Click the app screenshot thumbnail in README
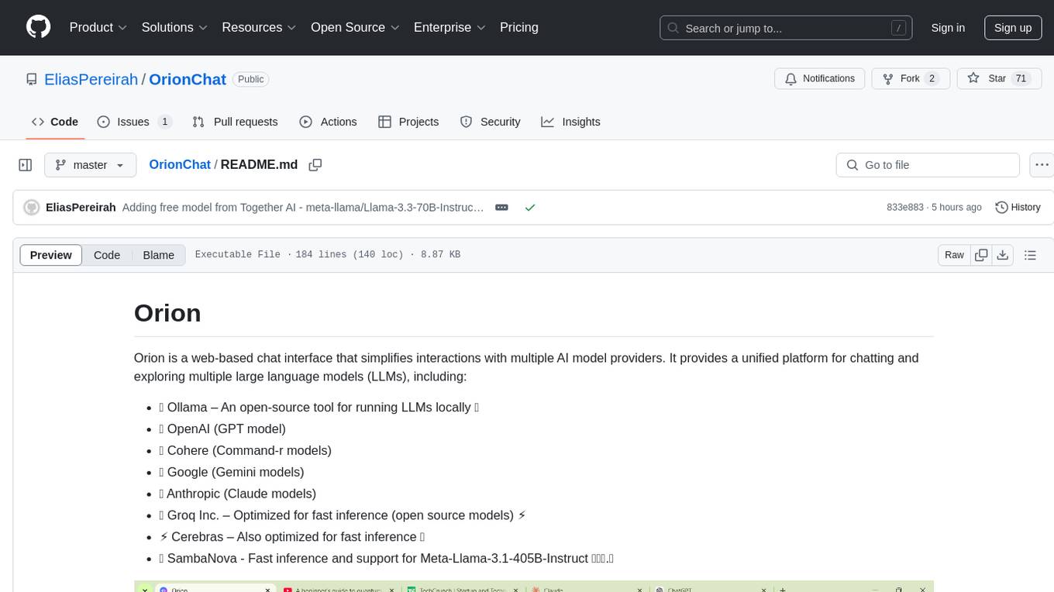 [534, 586]
